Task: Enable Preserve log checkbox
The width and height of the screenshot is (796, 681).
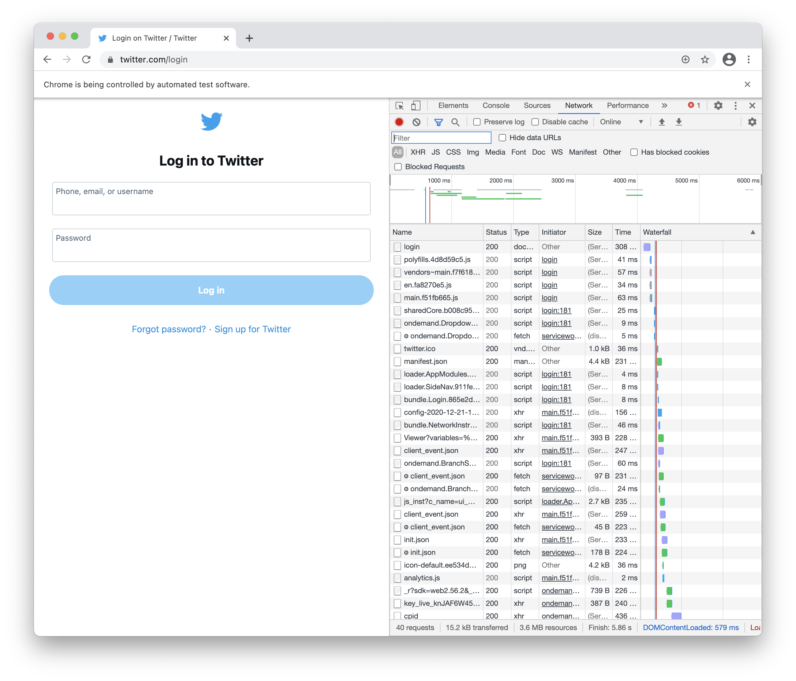Action: (x=477, y=122)
